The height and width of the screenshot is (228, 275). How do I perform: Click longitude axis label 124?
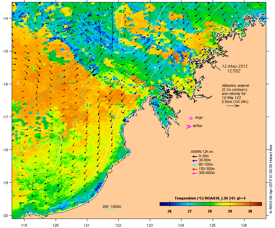[181, 225]
